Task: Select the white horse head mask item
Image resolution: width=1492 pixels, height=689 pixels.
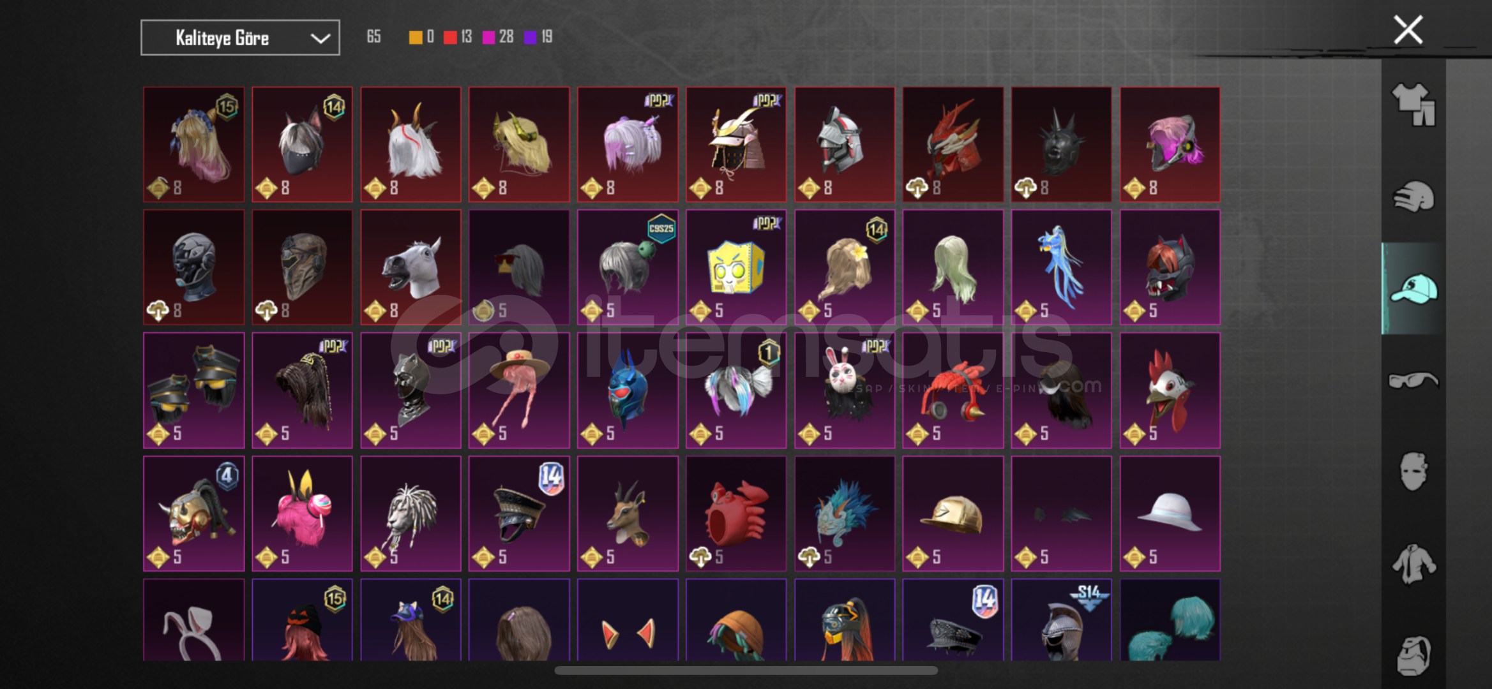Action: [x=411, y=267]
